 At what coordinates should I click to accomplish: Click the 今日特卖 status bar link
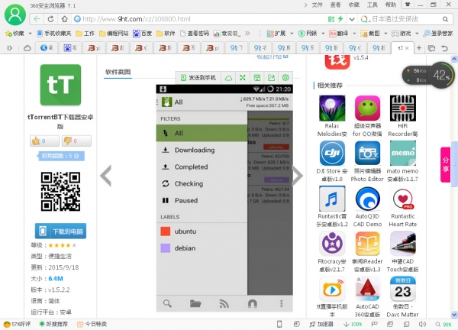point(92,324)
